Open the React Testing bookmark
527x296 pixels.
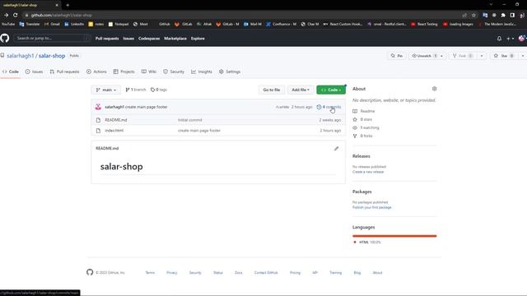(x=424, y=24)
